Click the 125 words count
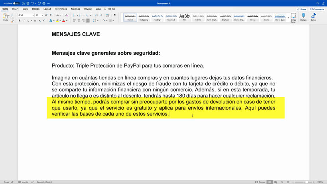327x184 pixels. (x=23, y=182)
